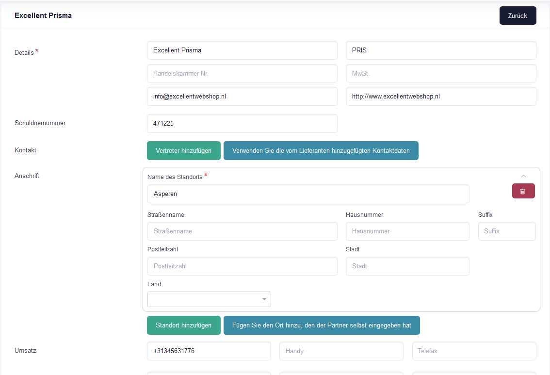The image size is (550, 375).
Task: Click the MwSt. input field
Action: pos(441,73)
